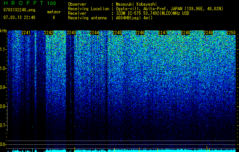Click the 0.7 kHz axis label

3,125
